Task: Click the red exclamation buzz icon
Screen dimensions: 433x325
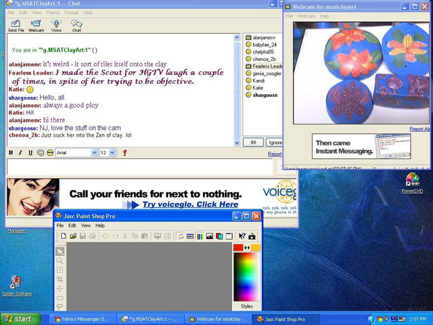Action: [124, 152]
